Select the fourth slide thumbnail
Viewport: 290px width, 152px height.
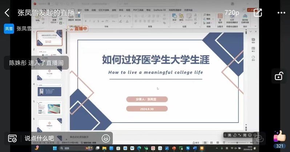pos(49,90)
